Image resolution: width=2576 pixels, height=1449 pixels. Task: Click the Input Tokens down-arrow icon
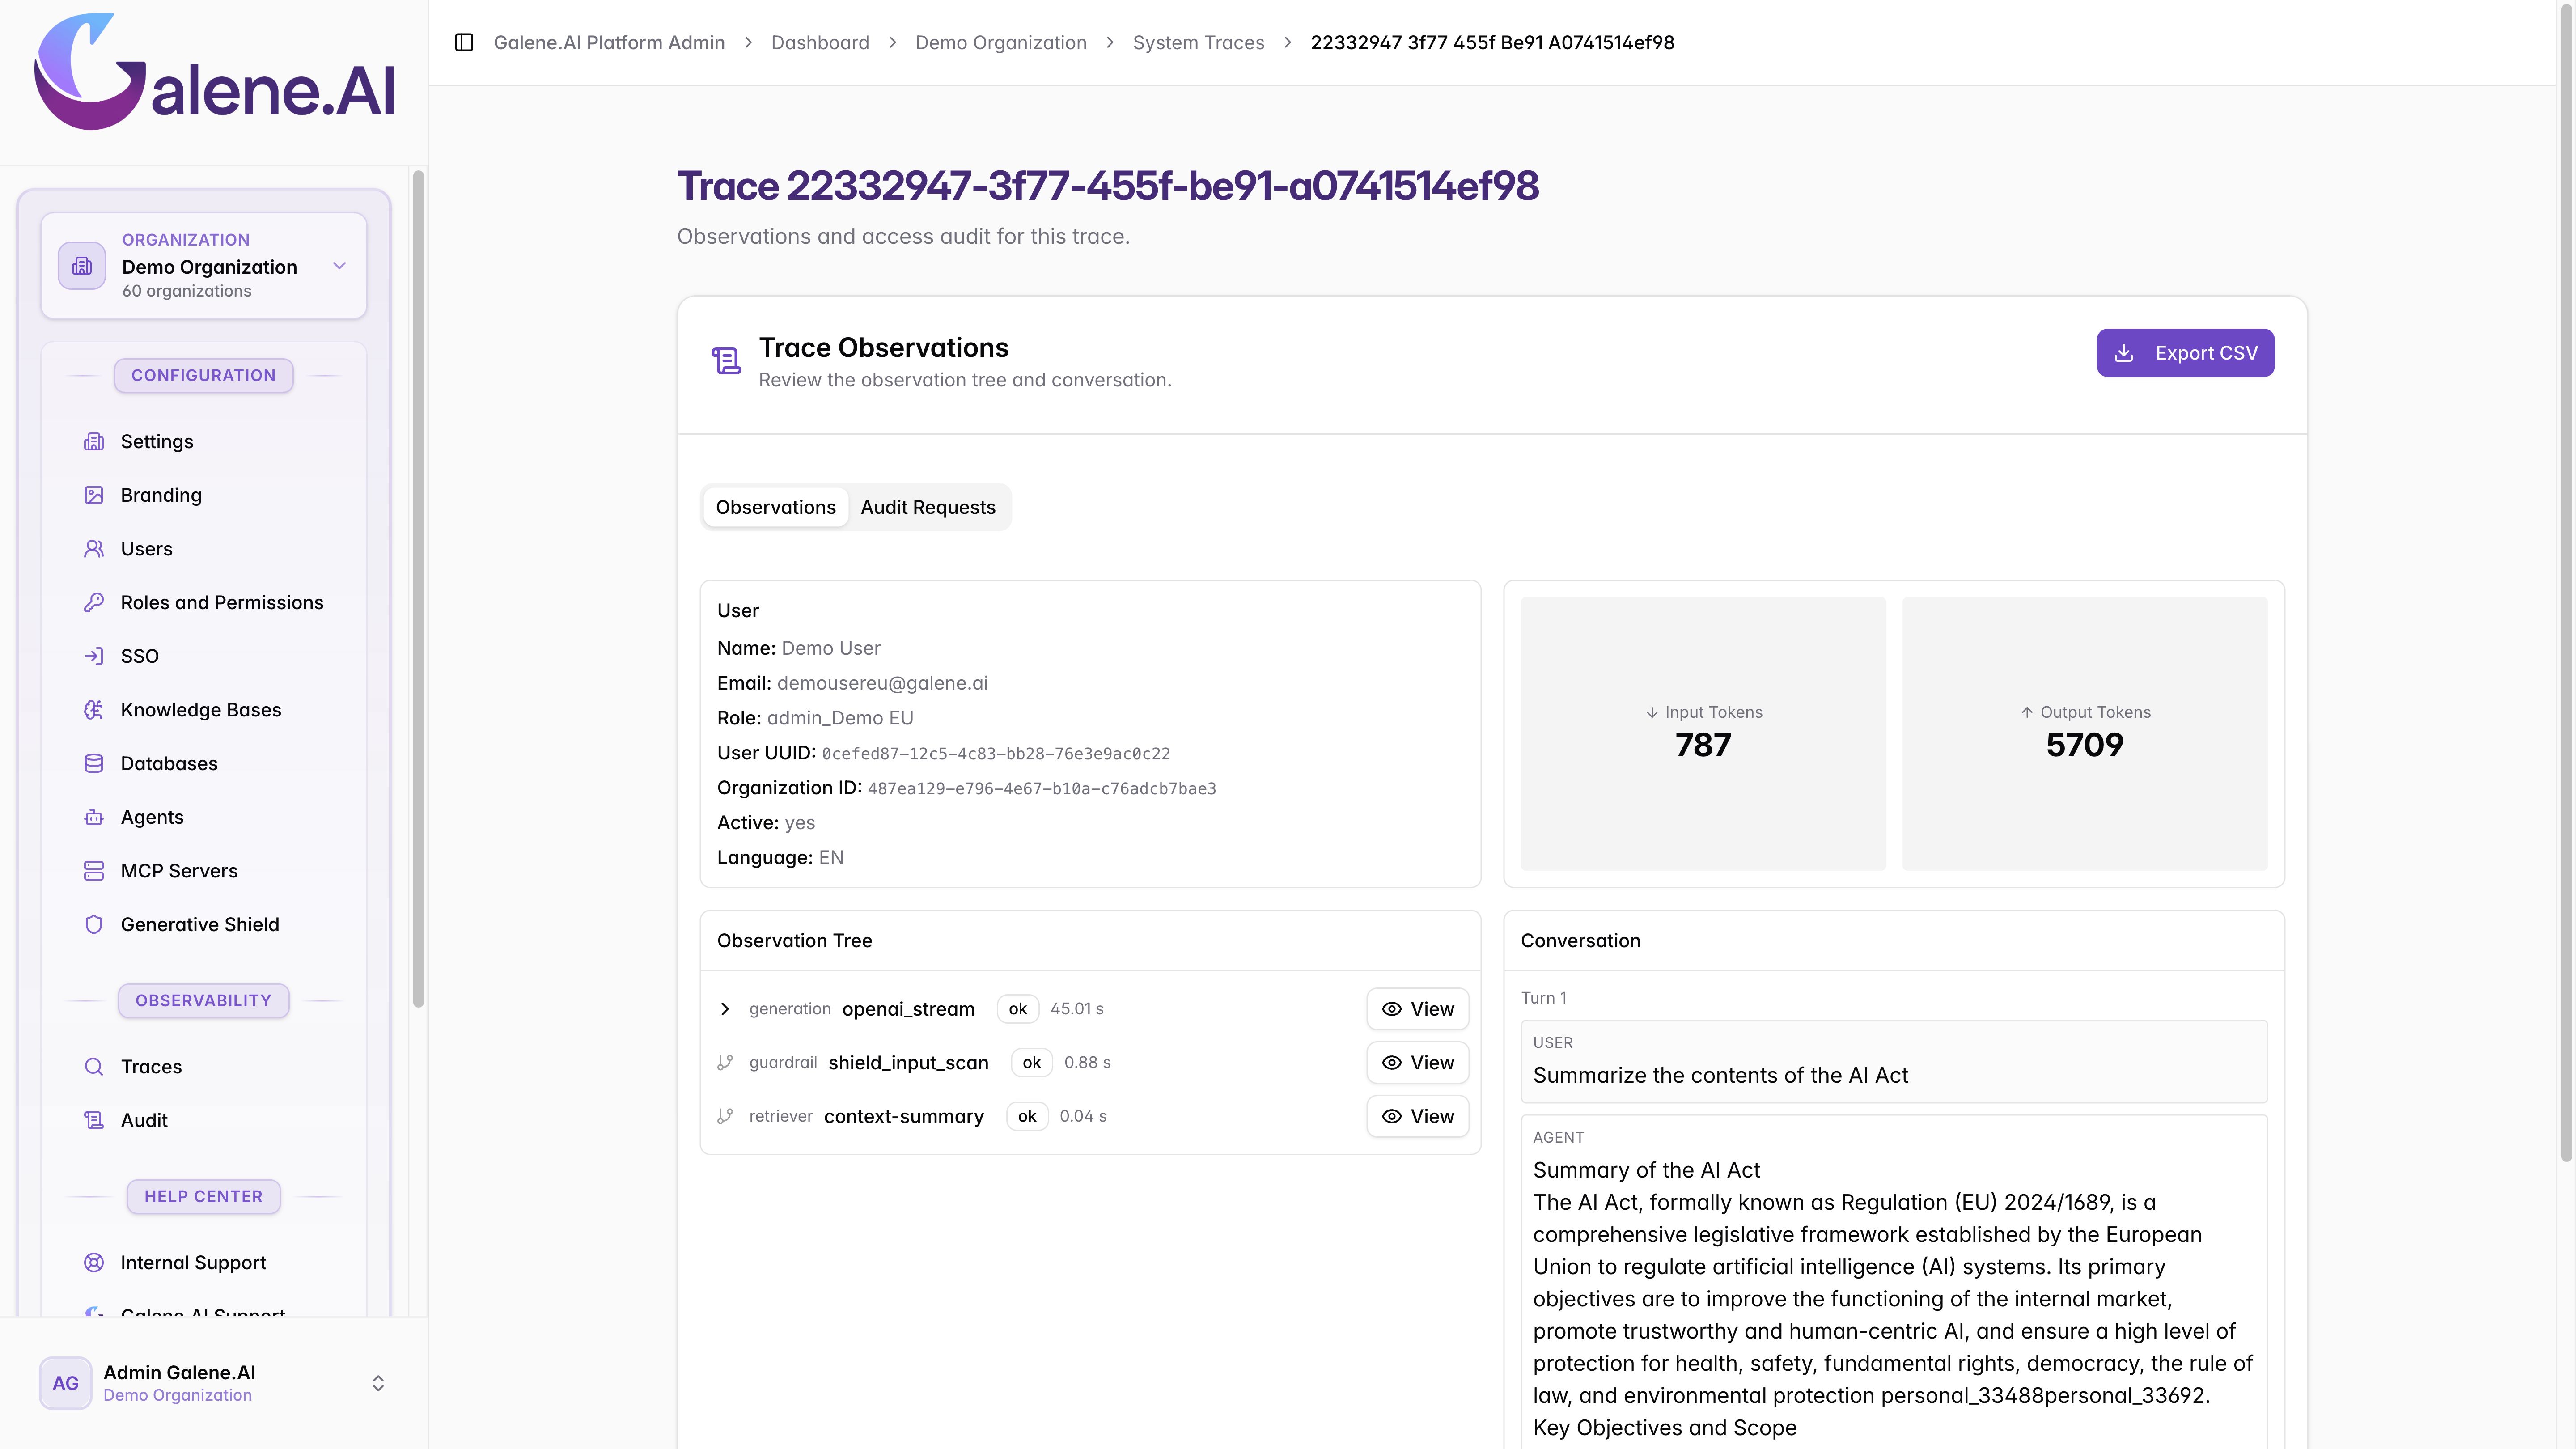pyautogui.click(x=1652, y=712)
